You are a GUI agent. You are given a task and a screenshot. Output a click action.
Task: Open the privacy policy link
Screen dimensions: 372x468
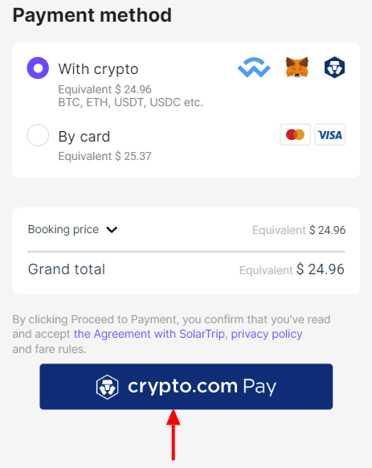coord(267,334)
